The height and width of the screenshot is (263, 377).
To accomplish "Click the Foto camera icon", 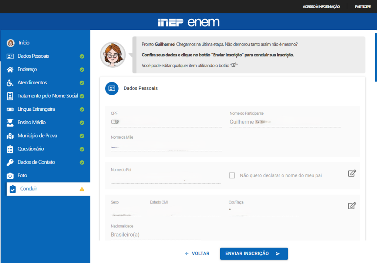I will click(x=10, y=176).
